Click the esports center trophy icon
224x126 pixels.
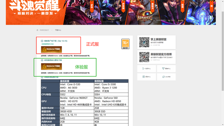pyautogui.click(x=163, y=69)
